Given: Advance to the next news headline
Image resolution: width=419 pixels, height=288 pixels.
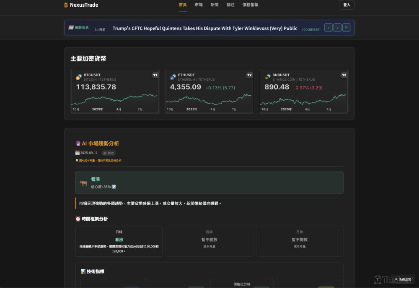Looking at the screenshot, I should click(337, 28).
